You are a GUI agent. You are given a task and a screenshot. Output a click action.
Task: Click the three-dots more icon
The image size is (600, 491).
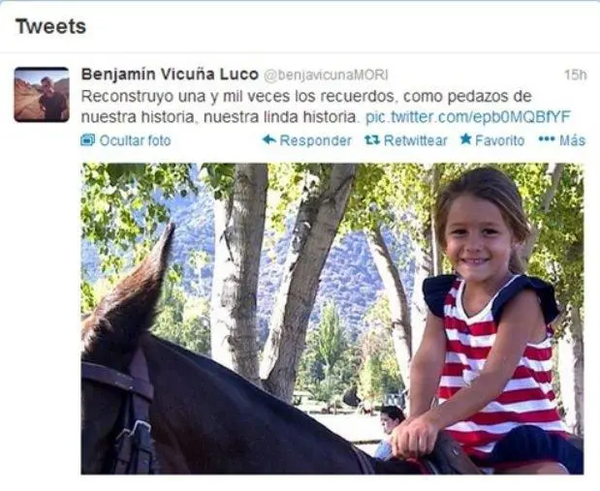click(x=547, y=139)
